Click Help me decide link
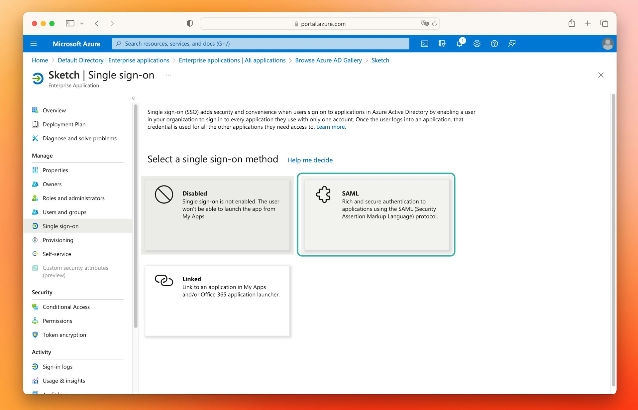This screenshot has width=638, height=410. pyautogui.click(x=310, y=160)
